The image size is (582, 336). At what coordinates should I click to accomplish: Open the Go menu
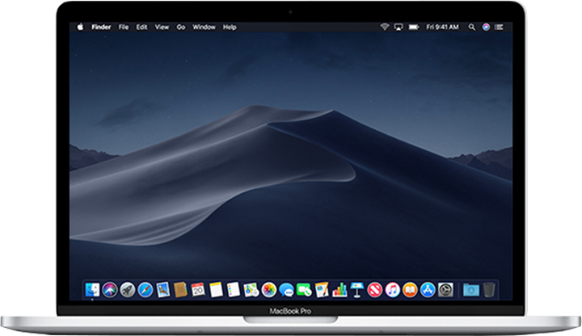[181, 27]
